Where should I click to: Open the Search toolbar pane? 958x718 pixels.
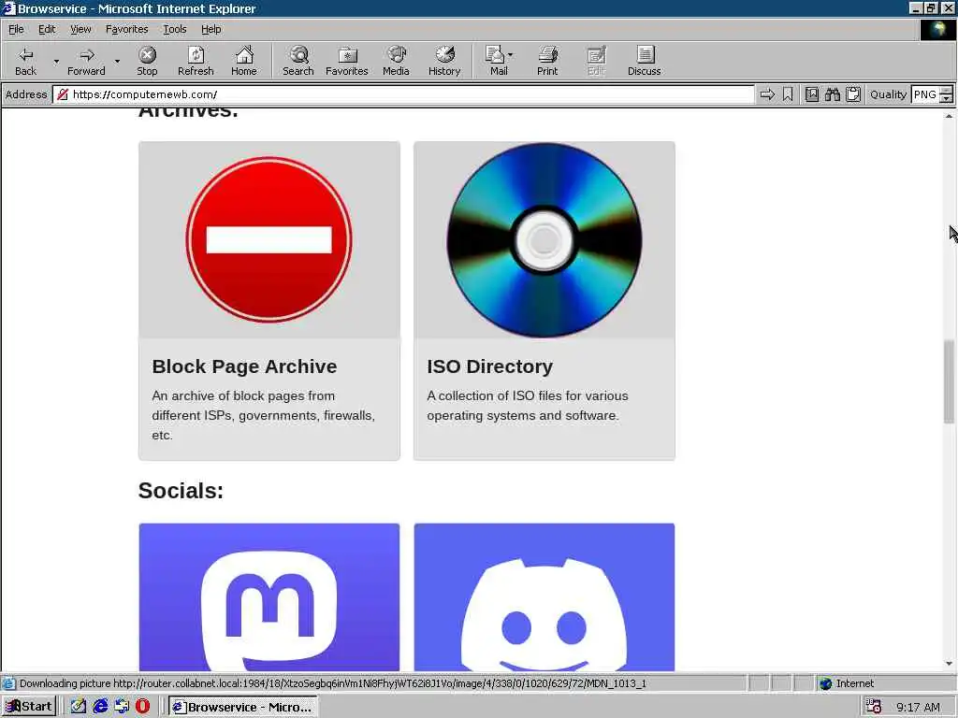click(298, 61)
